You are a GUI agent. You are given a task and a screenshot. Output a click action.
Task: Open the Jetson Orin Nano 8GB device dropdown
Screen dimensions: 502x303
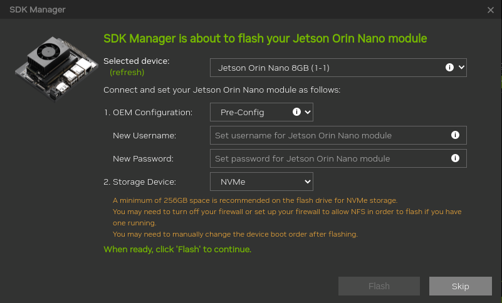338,68
